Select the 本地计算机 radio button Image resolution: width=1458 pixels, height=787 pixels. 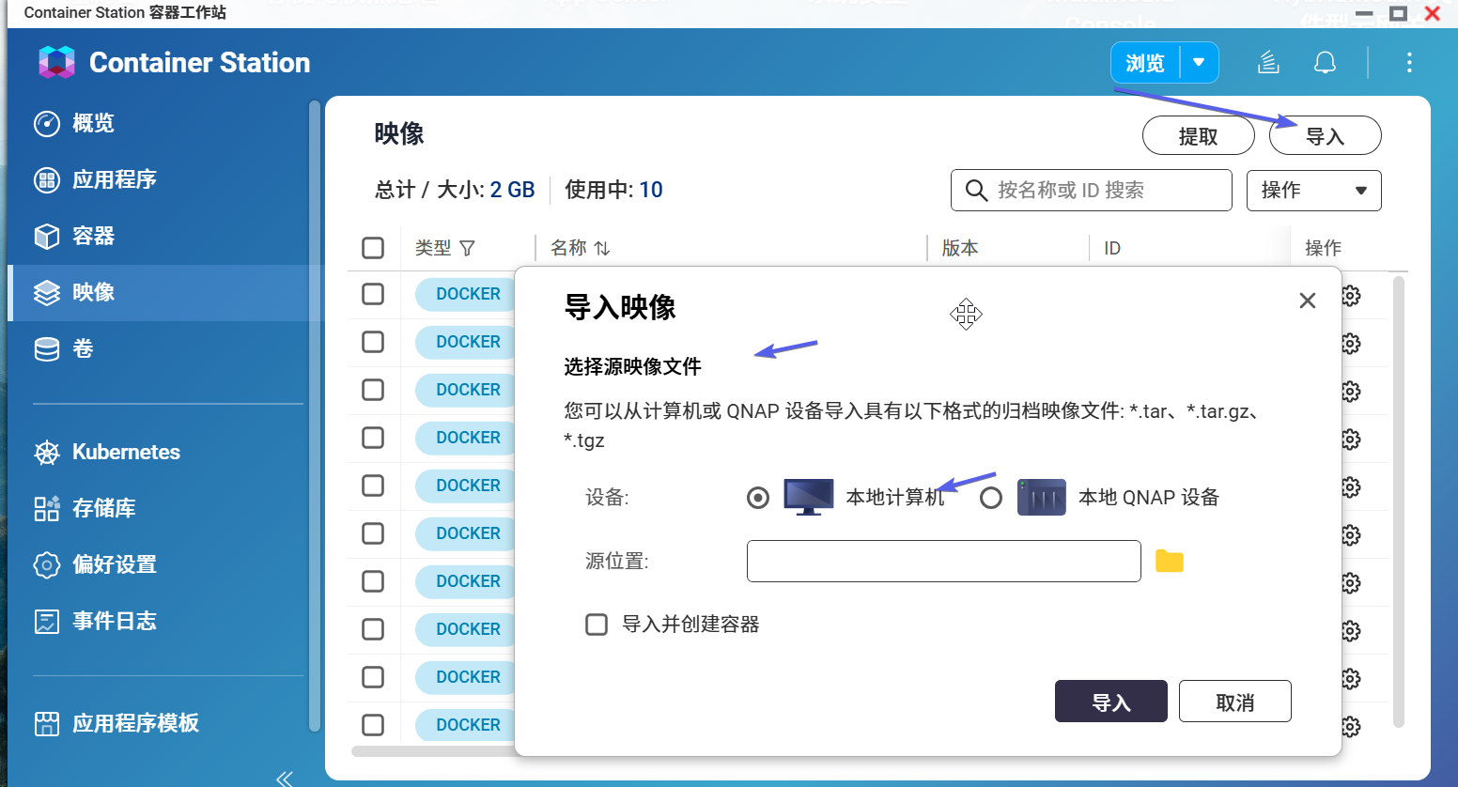757,498
